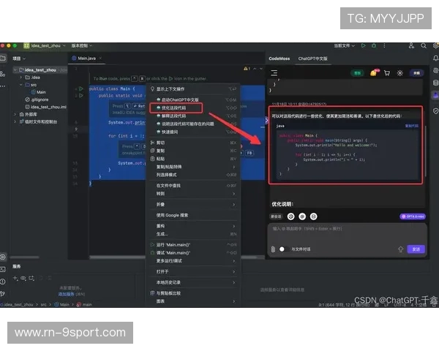Click the sun theme icon in CodeMoss panel

[x=399, y=73]
